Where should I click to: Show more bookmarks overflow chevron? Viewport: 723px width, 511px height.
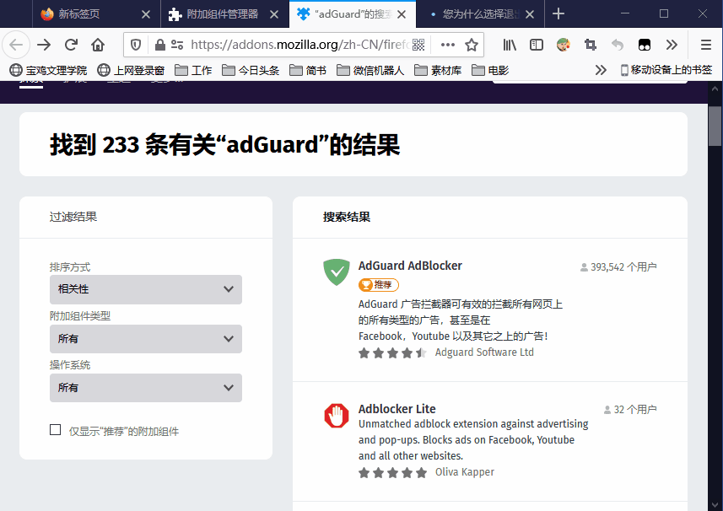click(601, 70)
